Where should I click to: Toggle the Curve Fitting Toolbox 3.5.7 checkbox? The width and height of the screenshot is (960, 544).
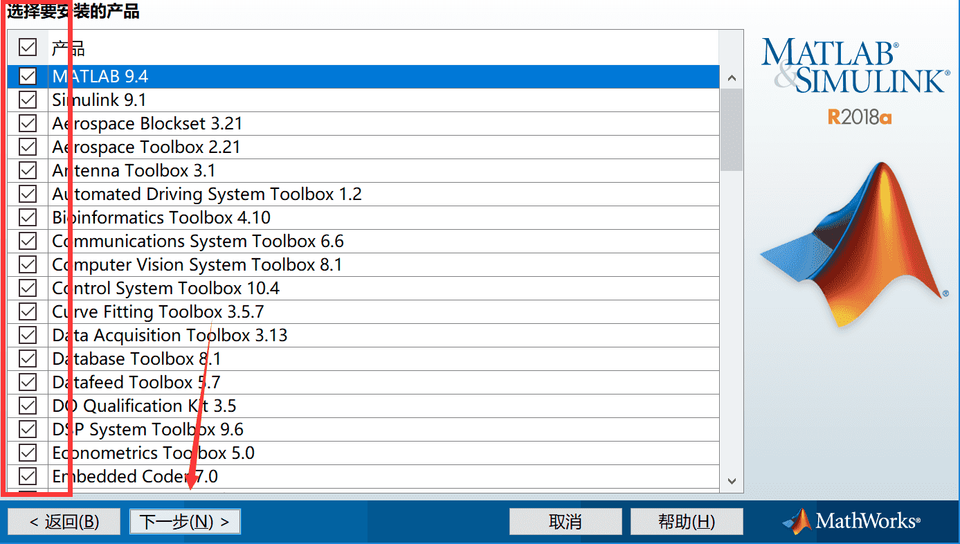28,311
